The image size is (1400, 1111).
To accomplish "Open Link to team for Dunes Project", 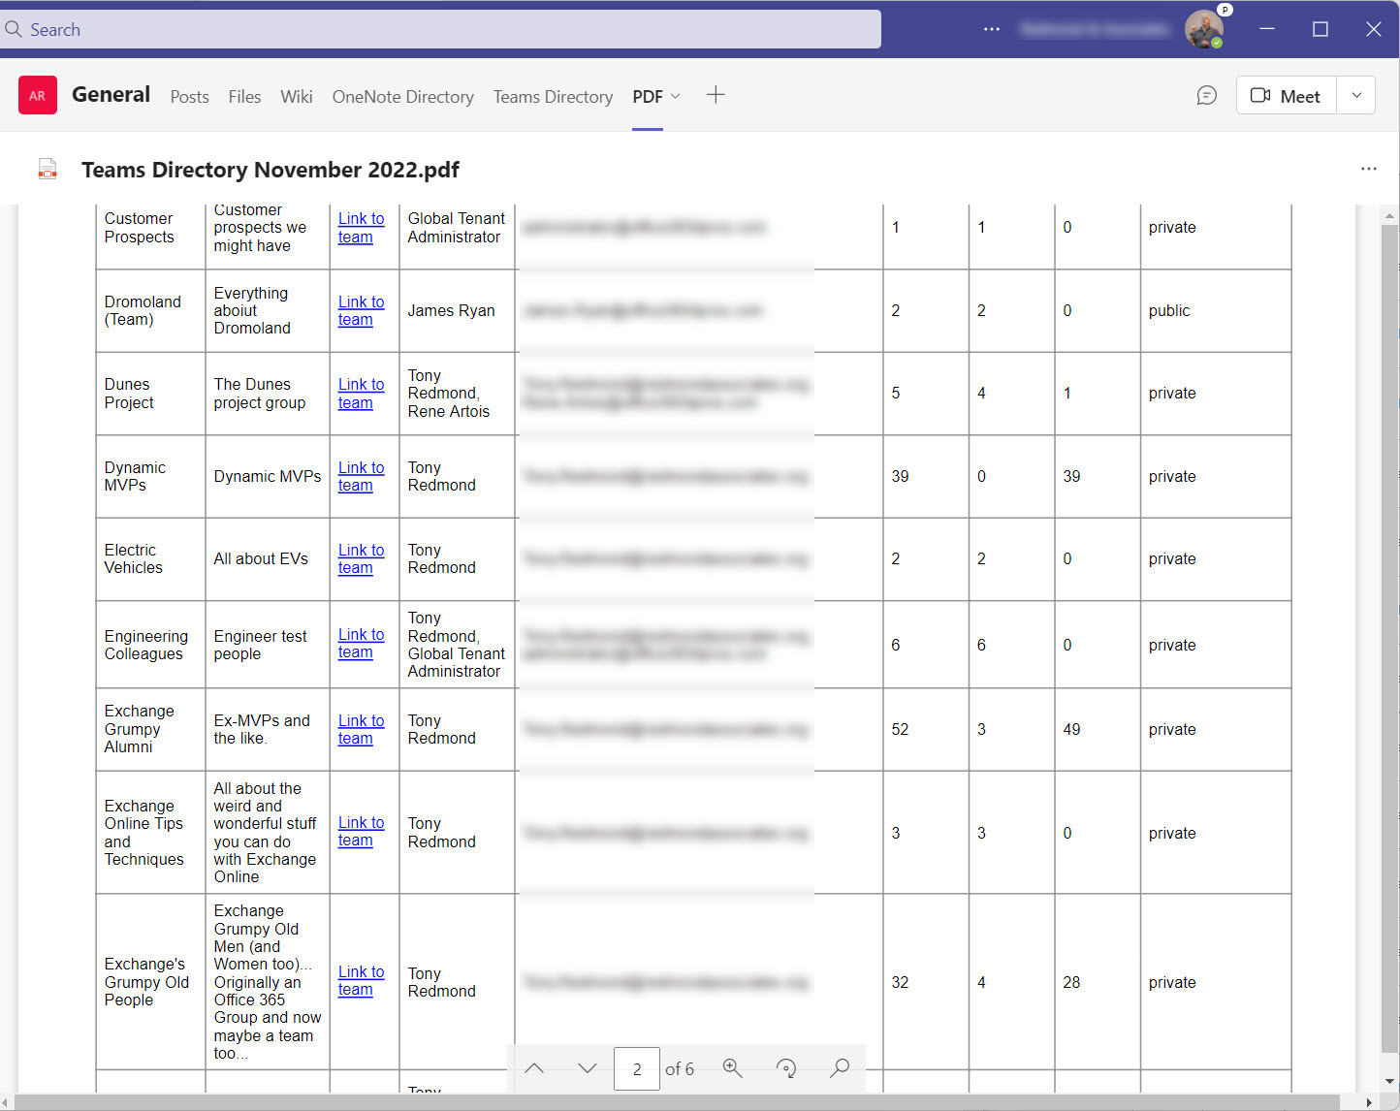I will 361,394.
